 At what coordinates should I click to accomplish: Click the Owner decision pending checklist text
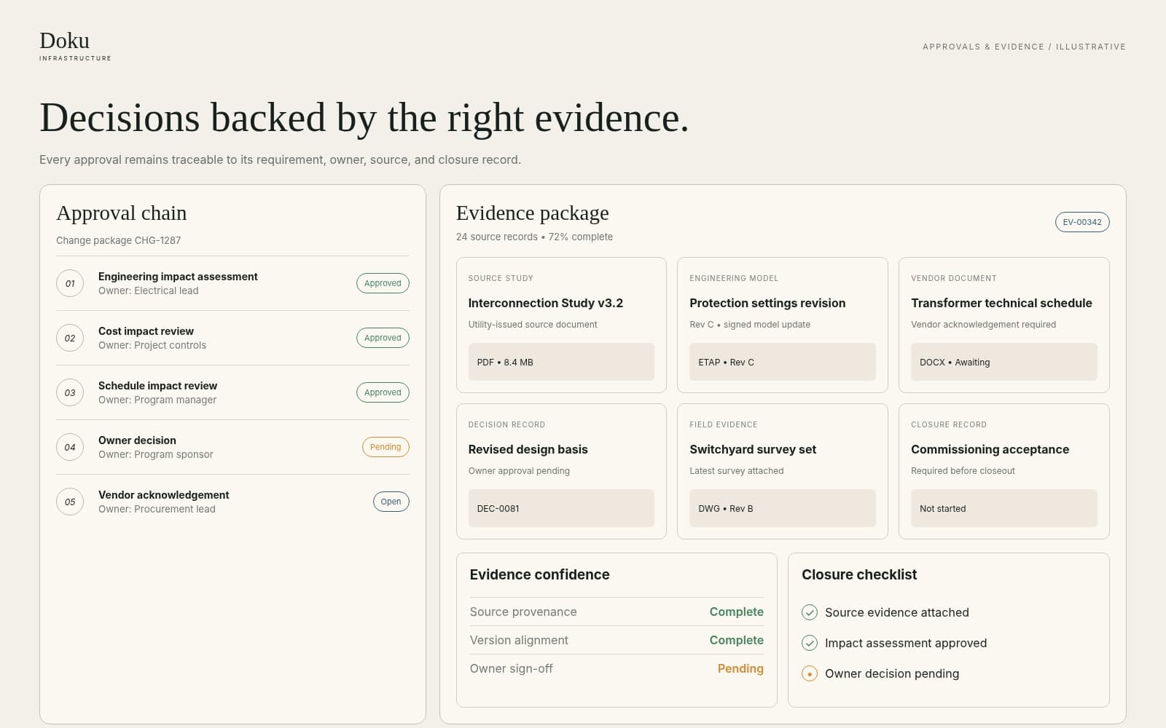tap(892, 673)
